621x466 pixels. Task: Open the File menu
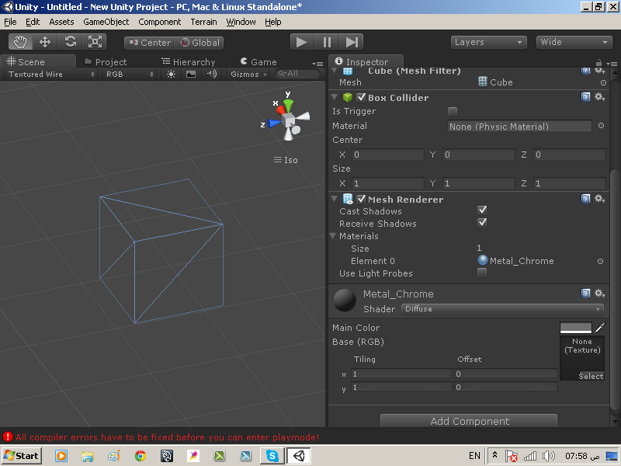pos(10,22)
